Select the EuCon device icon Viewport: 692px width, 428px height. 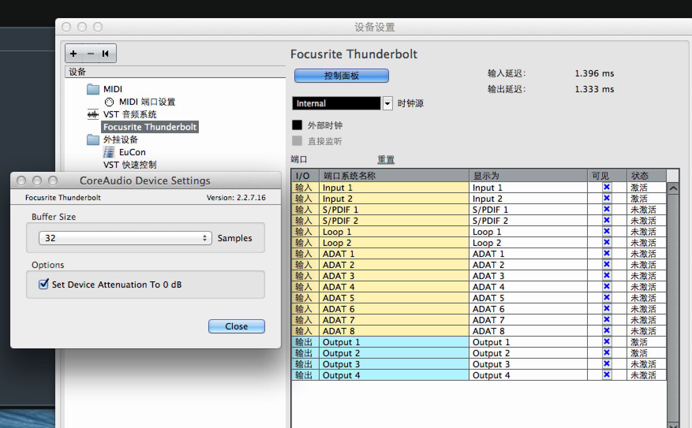click(x=109, y=152)
